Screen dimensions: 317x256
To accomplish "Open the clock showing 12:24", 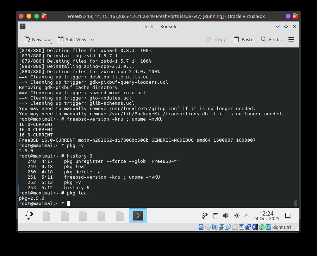I will (266, 216).
